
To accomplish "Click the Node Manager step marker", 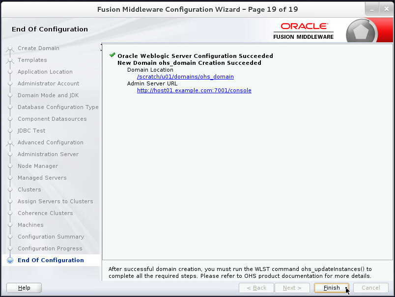I will coord(11,166).
